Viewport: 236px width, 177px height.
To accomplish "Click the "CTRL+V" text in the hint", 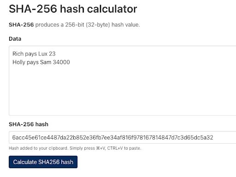I will [115, 148].
